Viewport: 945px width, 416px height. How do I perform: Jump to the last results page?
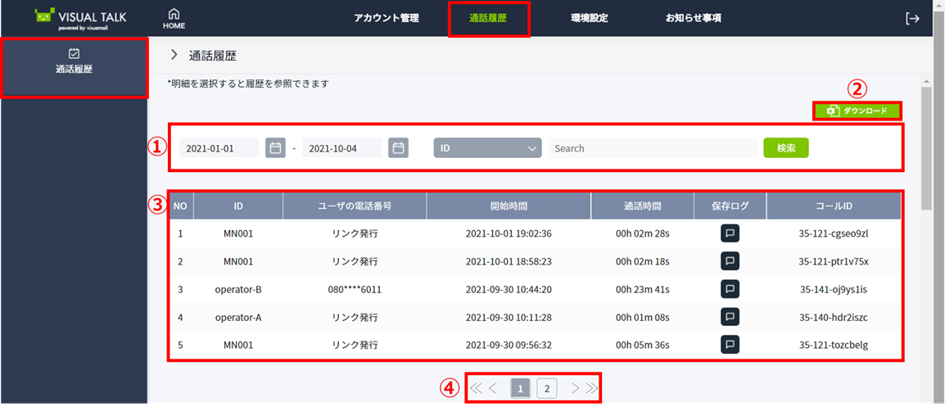coord(592,388)
